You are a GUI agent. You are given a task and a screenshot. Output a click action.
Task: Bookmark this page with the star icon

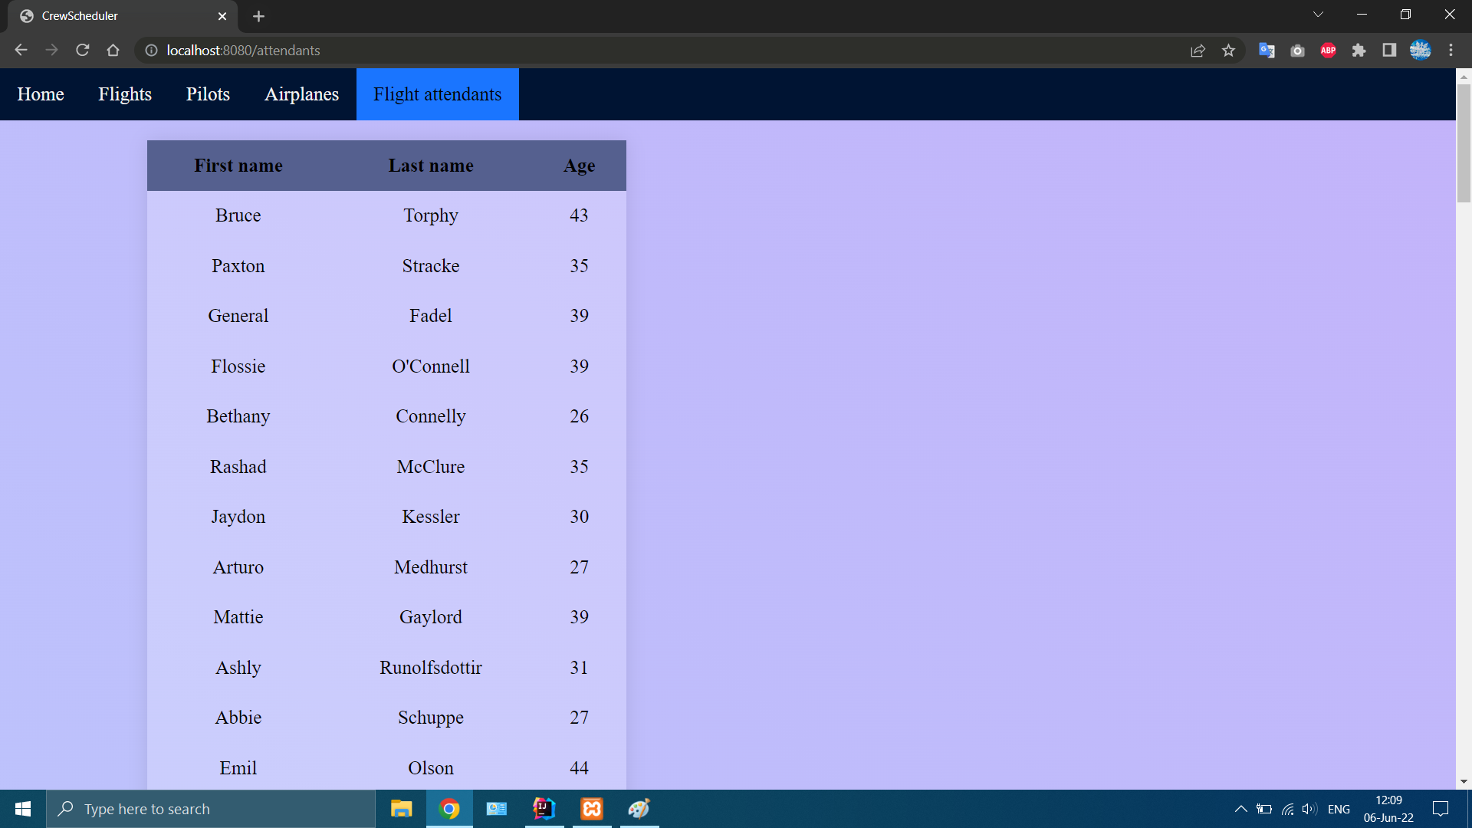(x=1229, y=51)
